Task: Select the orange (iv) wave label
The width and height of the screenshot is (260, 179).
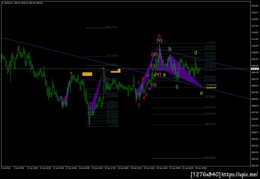Action: click(158, 74)
